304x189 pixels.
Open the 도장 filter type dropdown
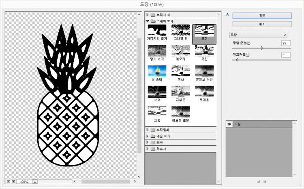(x=258, y=35)
